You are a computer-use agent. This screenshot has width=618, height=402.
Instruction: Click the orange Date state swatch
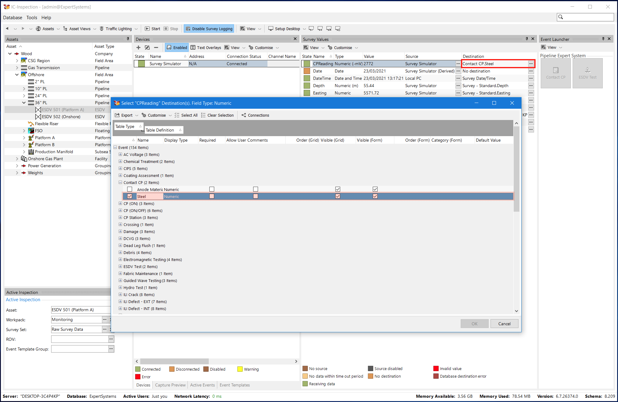click(307, 71)
